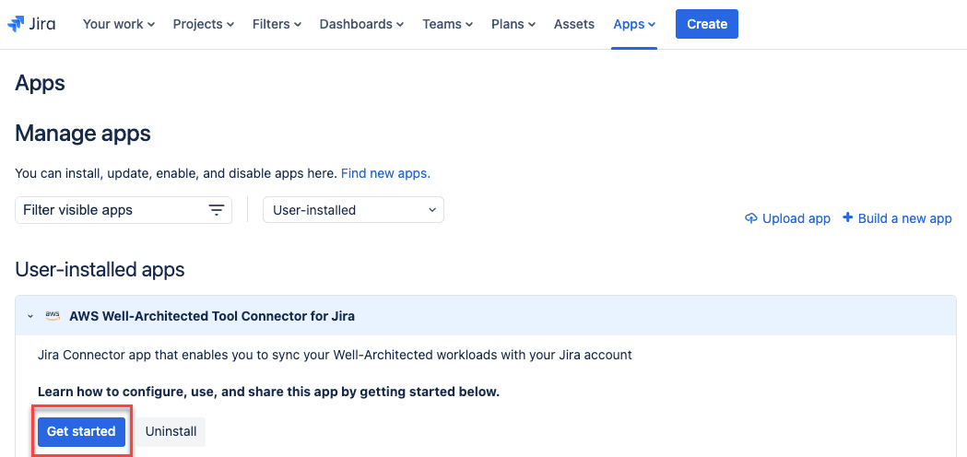This screenshot has width=967, height=457.
Task: Follow the Find new apps link
Action: tap(385, 173)
